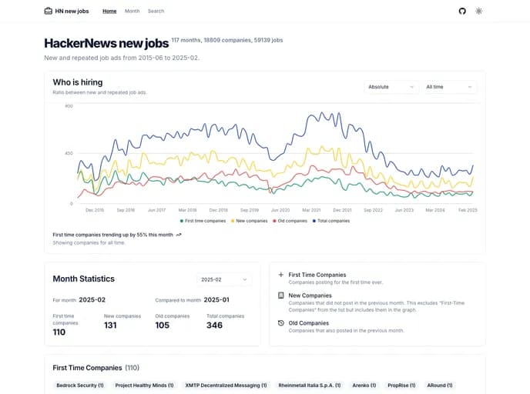The height and width of the screenshot is (394, 530).
Task: Click the HN new jobs site title
Action: [72, 11]
